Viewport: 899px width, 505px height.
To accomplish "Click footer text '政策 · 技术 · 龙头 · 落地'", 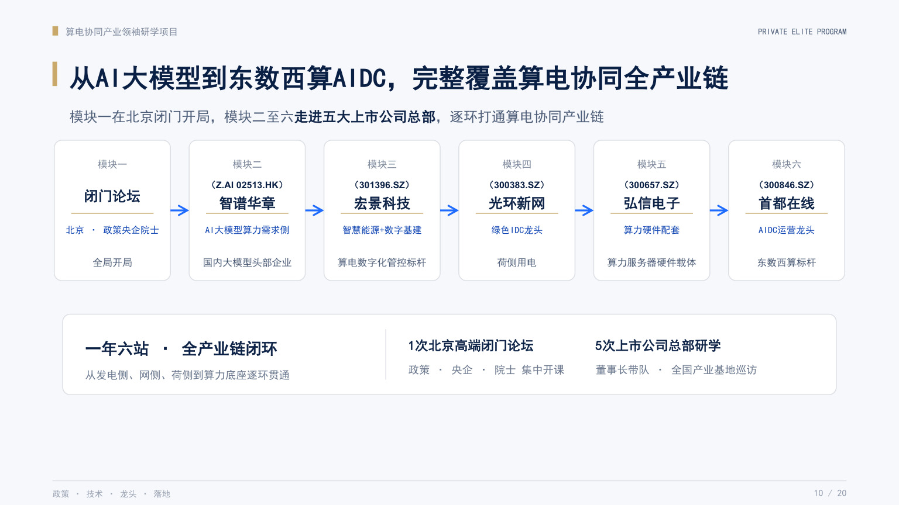I will click(x=111, y=494).
